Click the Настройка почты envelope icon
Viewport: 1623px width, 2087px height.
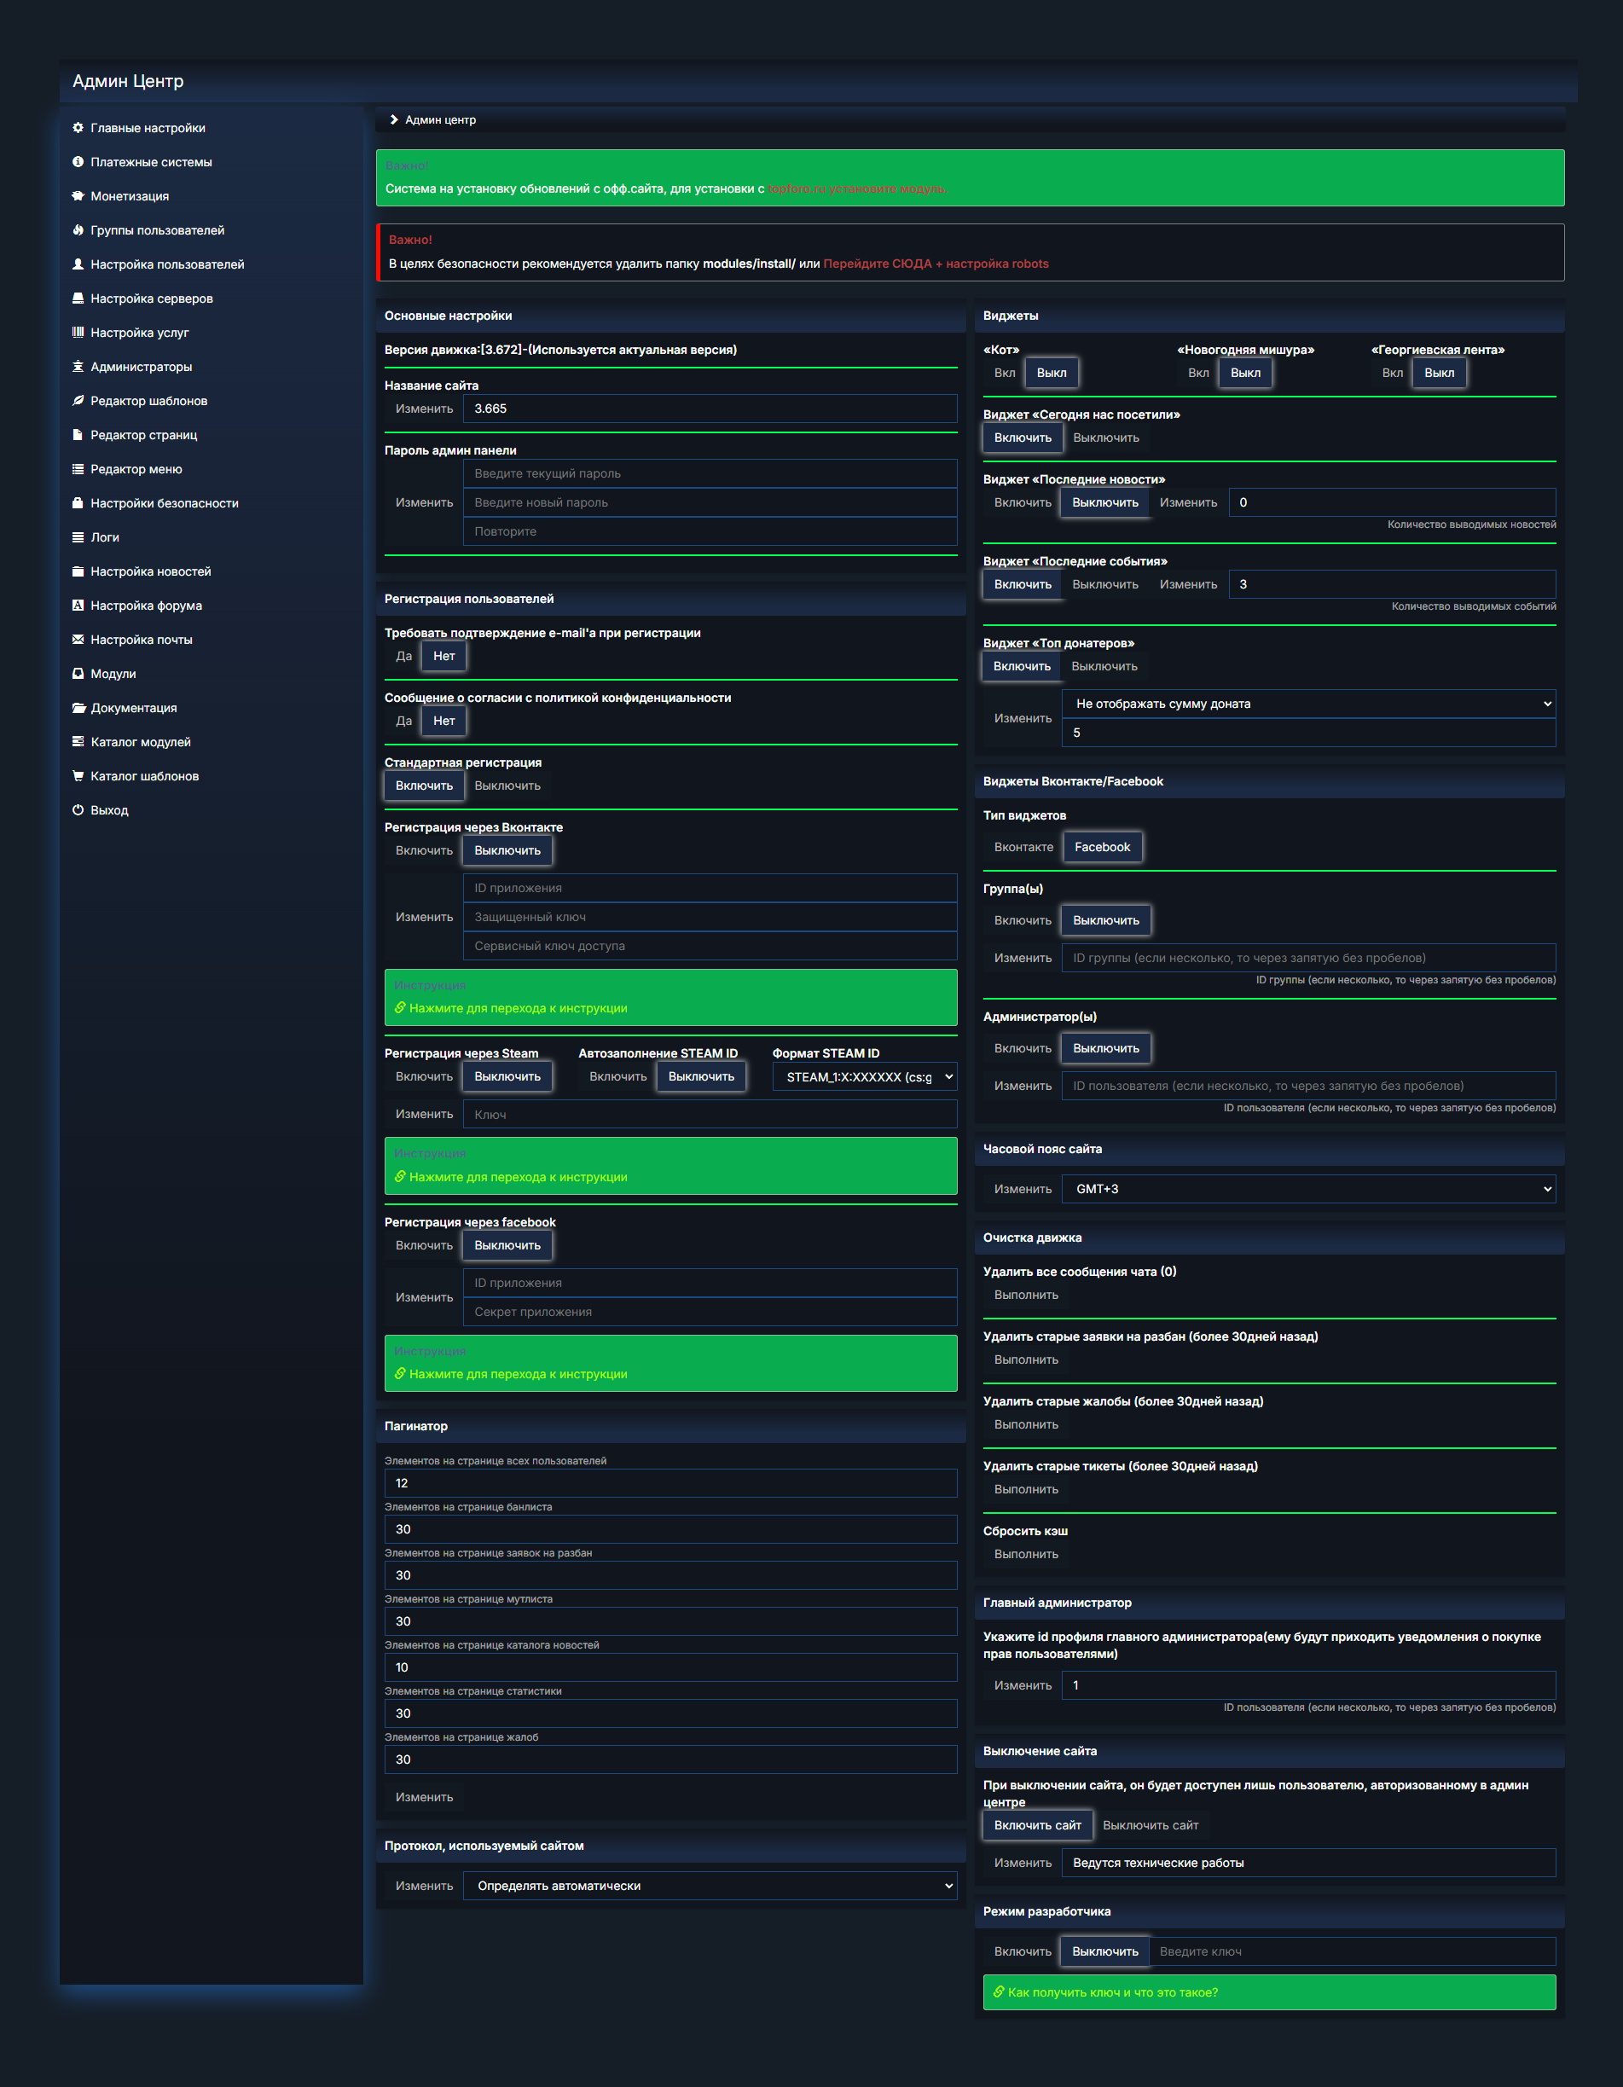pyautogui.click(x=78, y=640)
